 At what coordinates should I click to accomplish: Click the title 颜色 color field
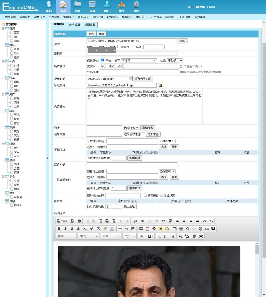(x=154, y=47)
